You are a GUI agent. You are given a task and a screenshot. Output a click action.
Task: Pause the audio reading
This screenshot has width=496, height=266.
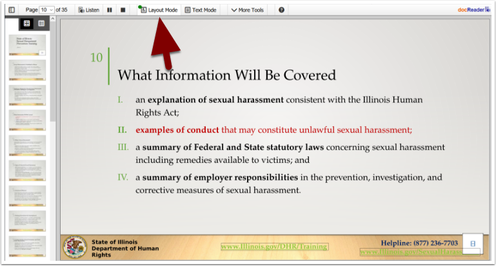pyautogui.click(x=110, y=10)
